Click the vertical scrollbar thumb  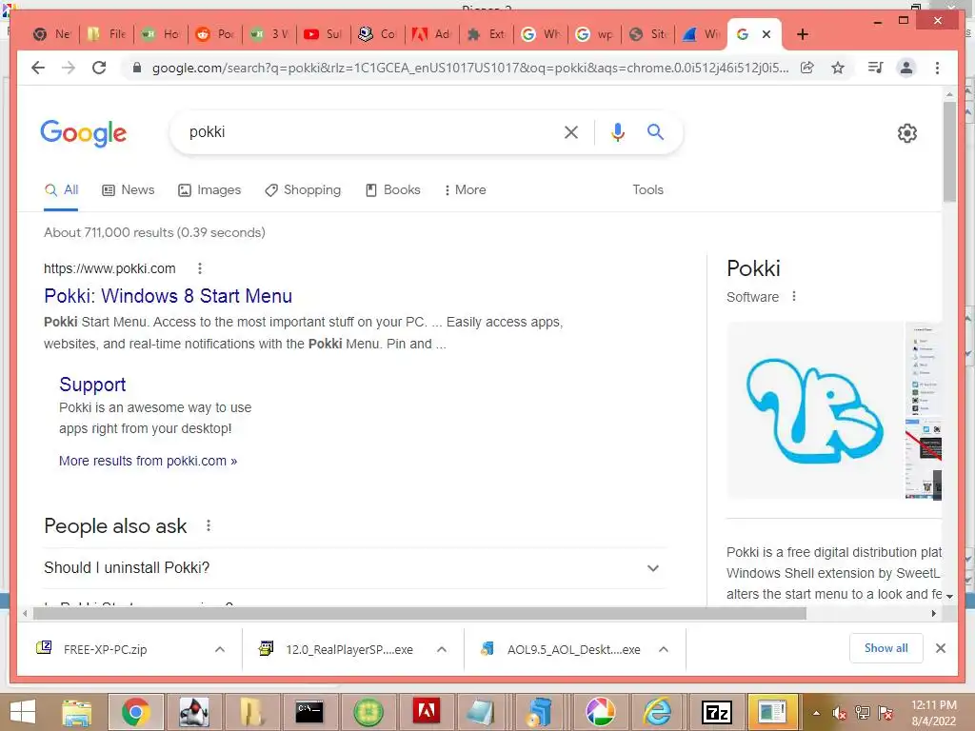click(949, 151)
